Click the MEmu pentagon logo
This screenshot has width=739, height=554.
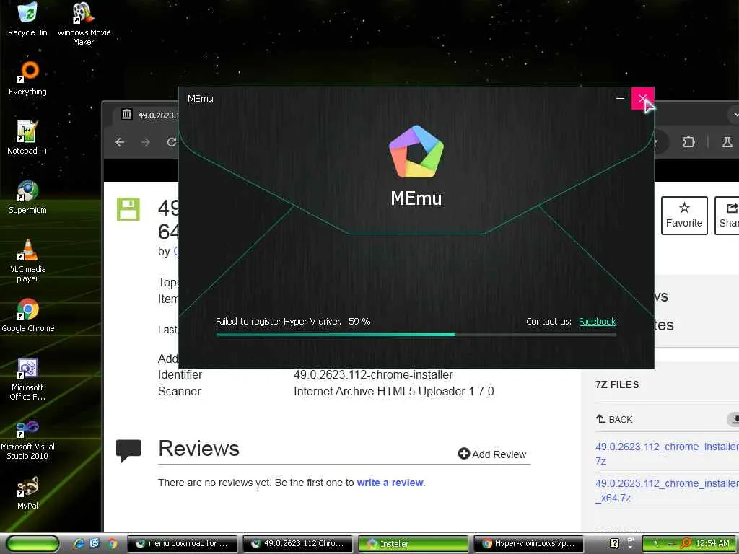(x=416, y=151)
